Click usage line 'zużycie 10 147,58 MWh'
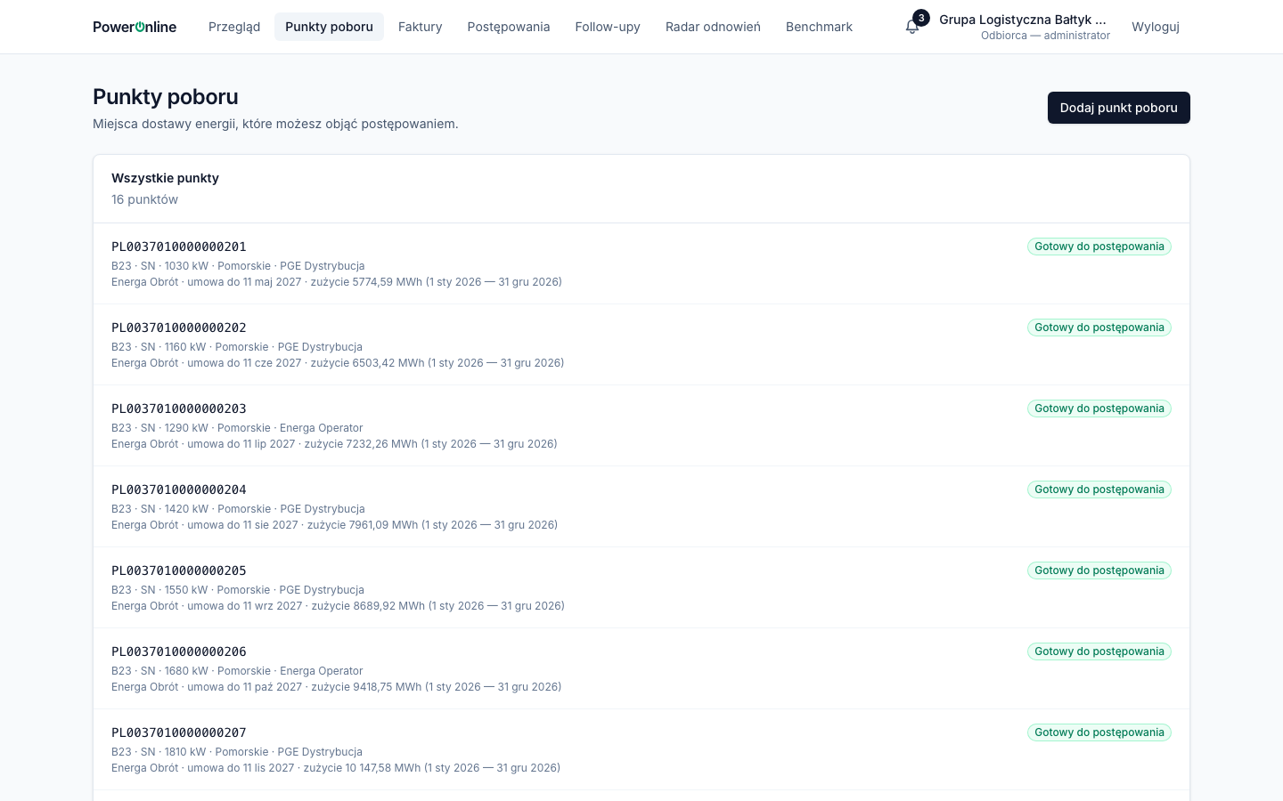1283x801 pixels. tap(336, 768)
